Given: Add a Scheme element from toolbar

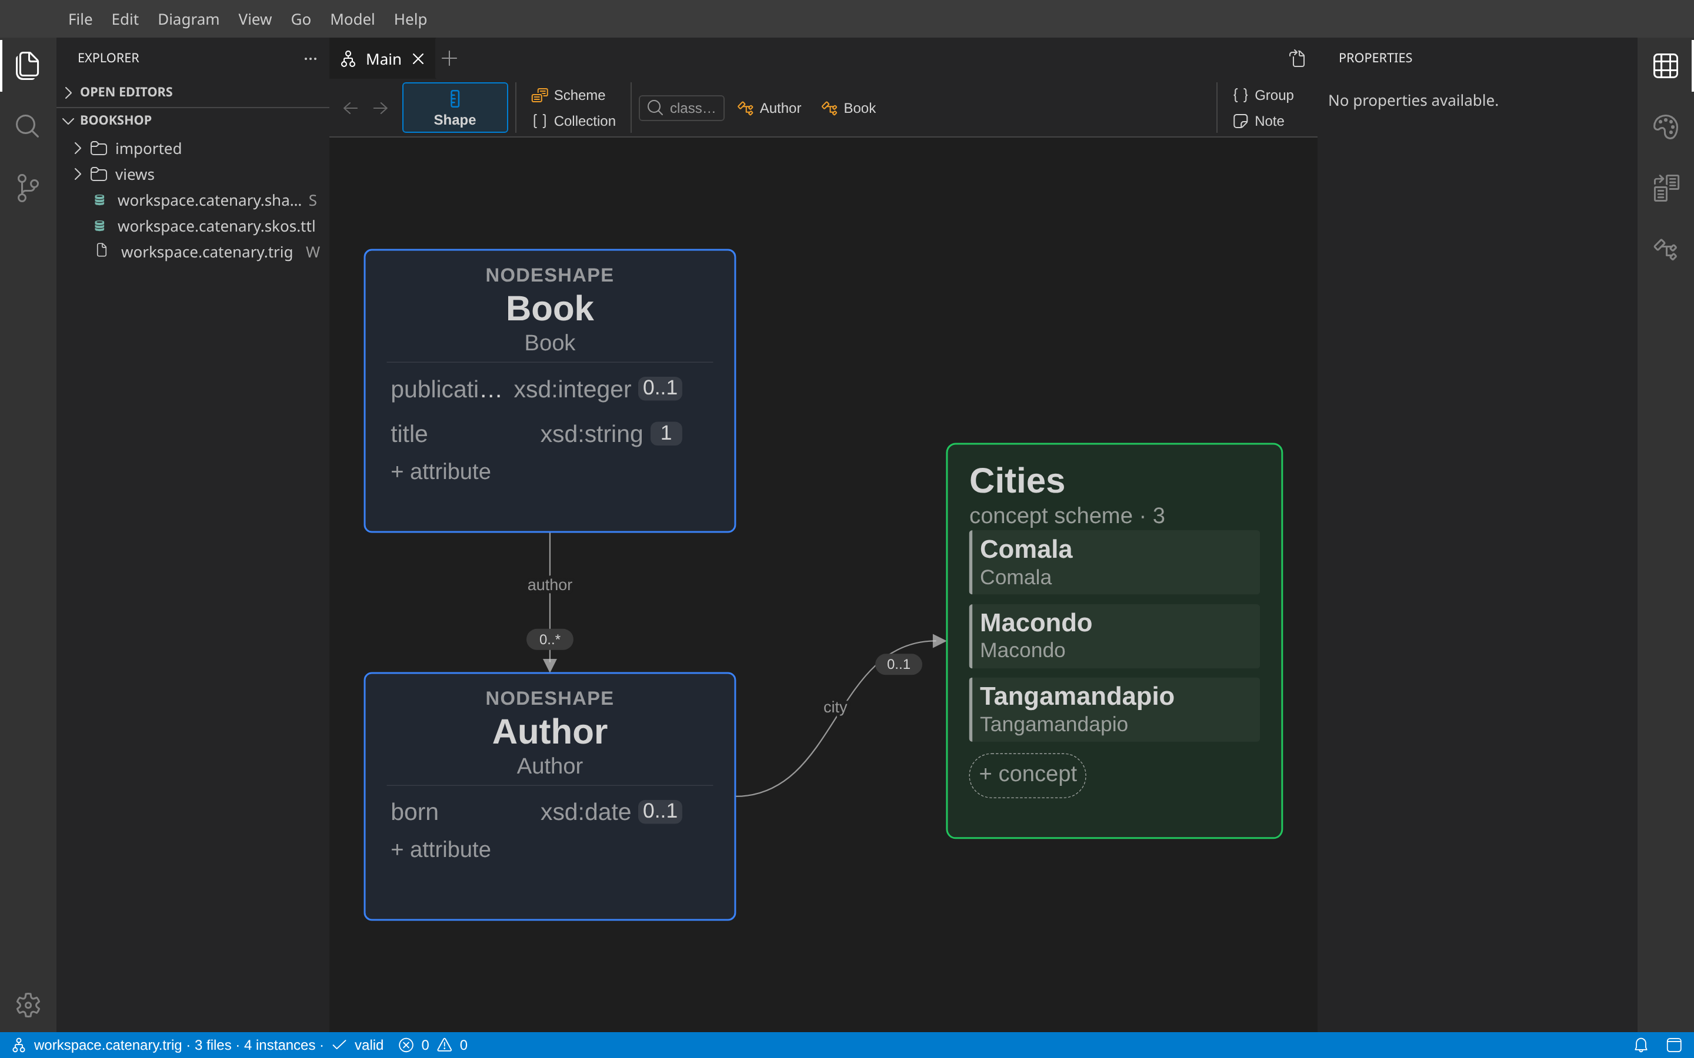Looking at the screenshot, I should (568, 95).
